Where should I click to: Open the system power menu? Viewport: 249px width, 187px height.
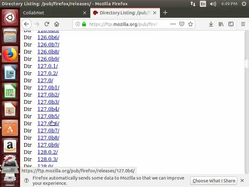click(244, 4)
